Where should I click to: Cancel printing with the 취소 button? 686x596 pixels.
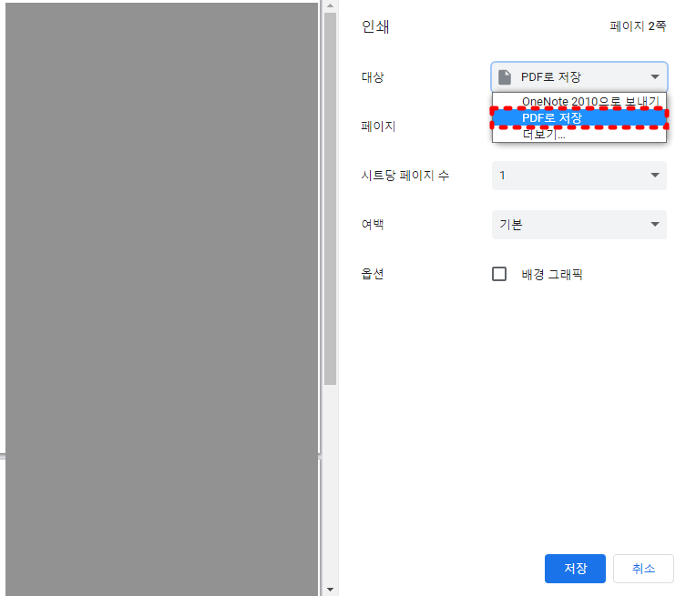coord(643,569)
